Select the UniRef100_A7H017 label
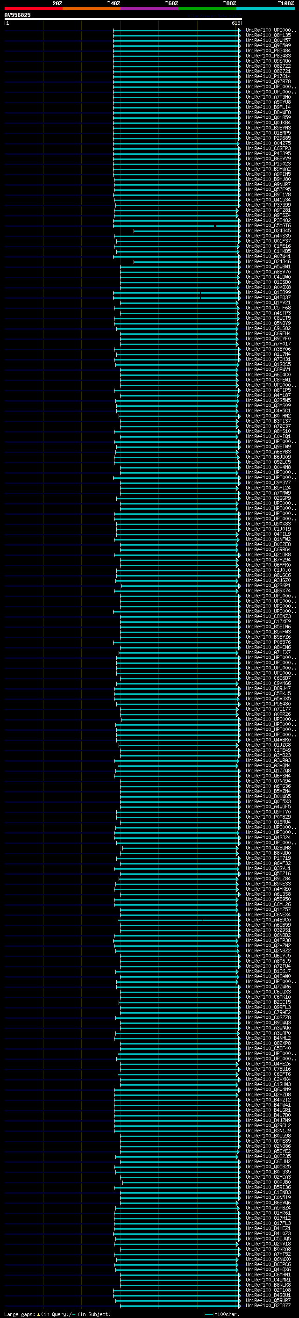 pos(268,344)
